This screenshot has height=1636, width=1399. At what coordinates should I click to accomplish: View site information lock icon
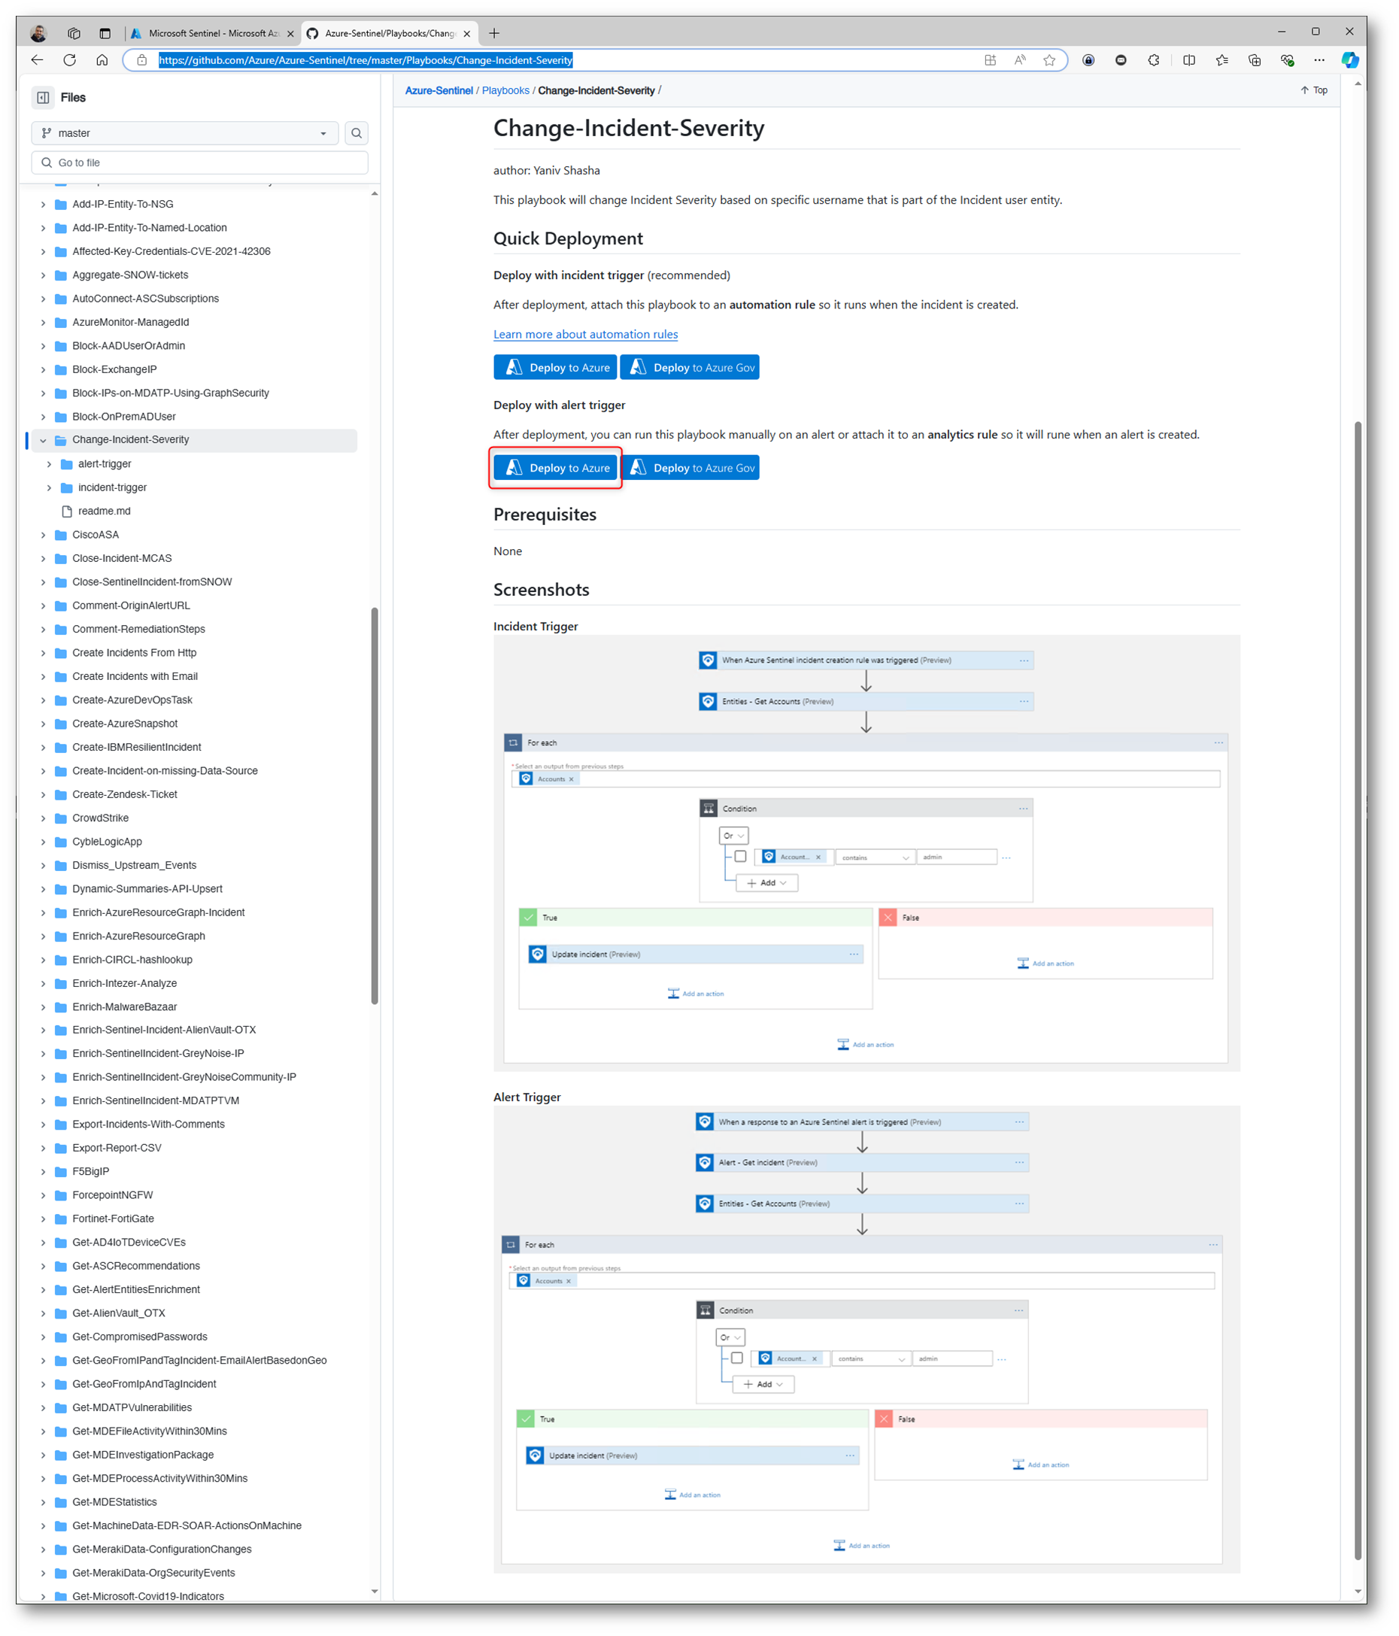click(x=142, y=60)
